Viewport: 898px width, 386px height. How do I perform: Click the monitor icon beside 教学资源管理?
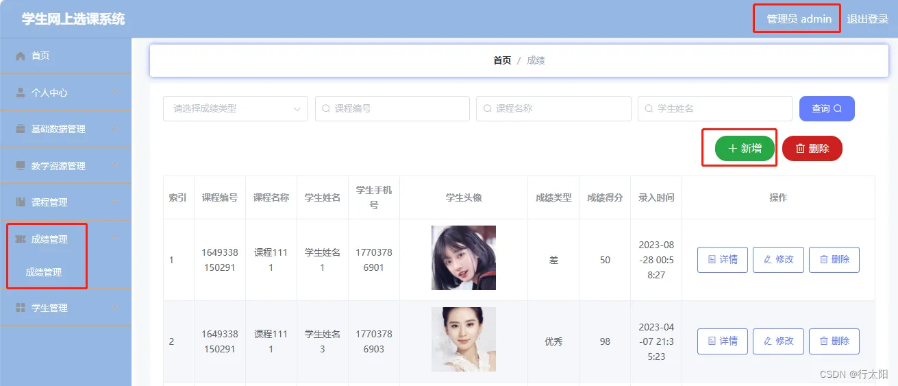21,166
